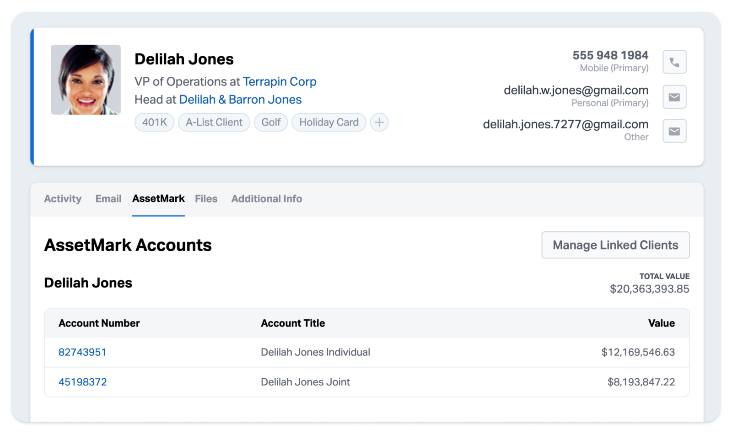Select the A-List Client tag
Viewport: 732px width, 434px height.
pyautogui.click(x=214, y=122)
